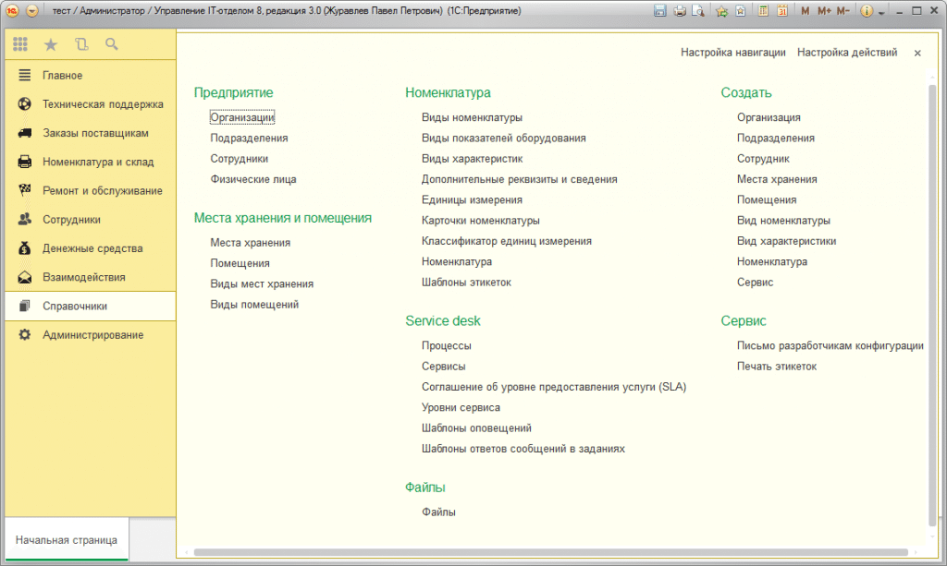Open Печать этикеток under Сервис
Image resolution: width=947 pixels, height=566 pixels.
click(x=777, y=366)
